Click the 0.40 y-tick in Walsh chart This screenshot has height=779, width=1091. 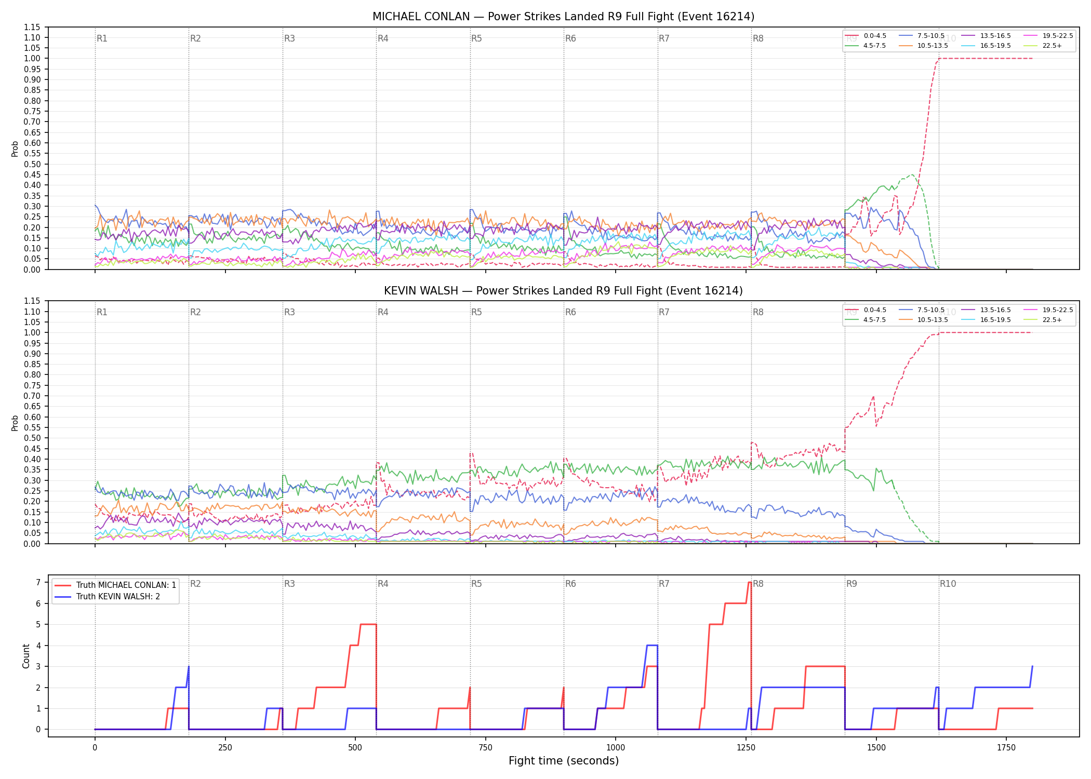click(x=32, y=459)
